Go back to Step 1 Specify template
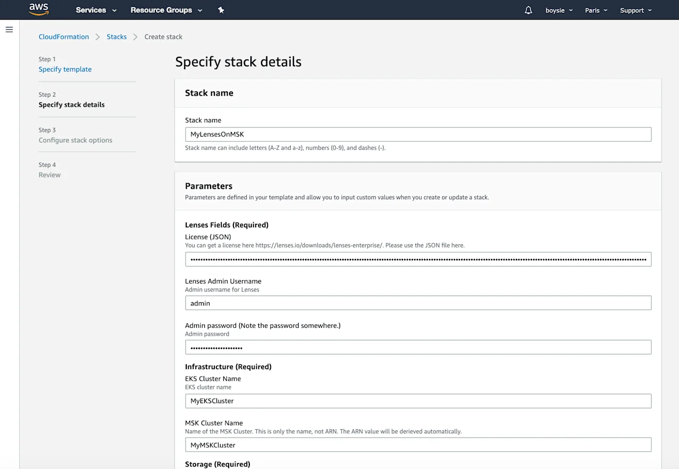Viewport: 679px width, 469px height. tap(65, 69)
